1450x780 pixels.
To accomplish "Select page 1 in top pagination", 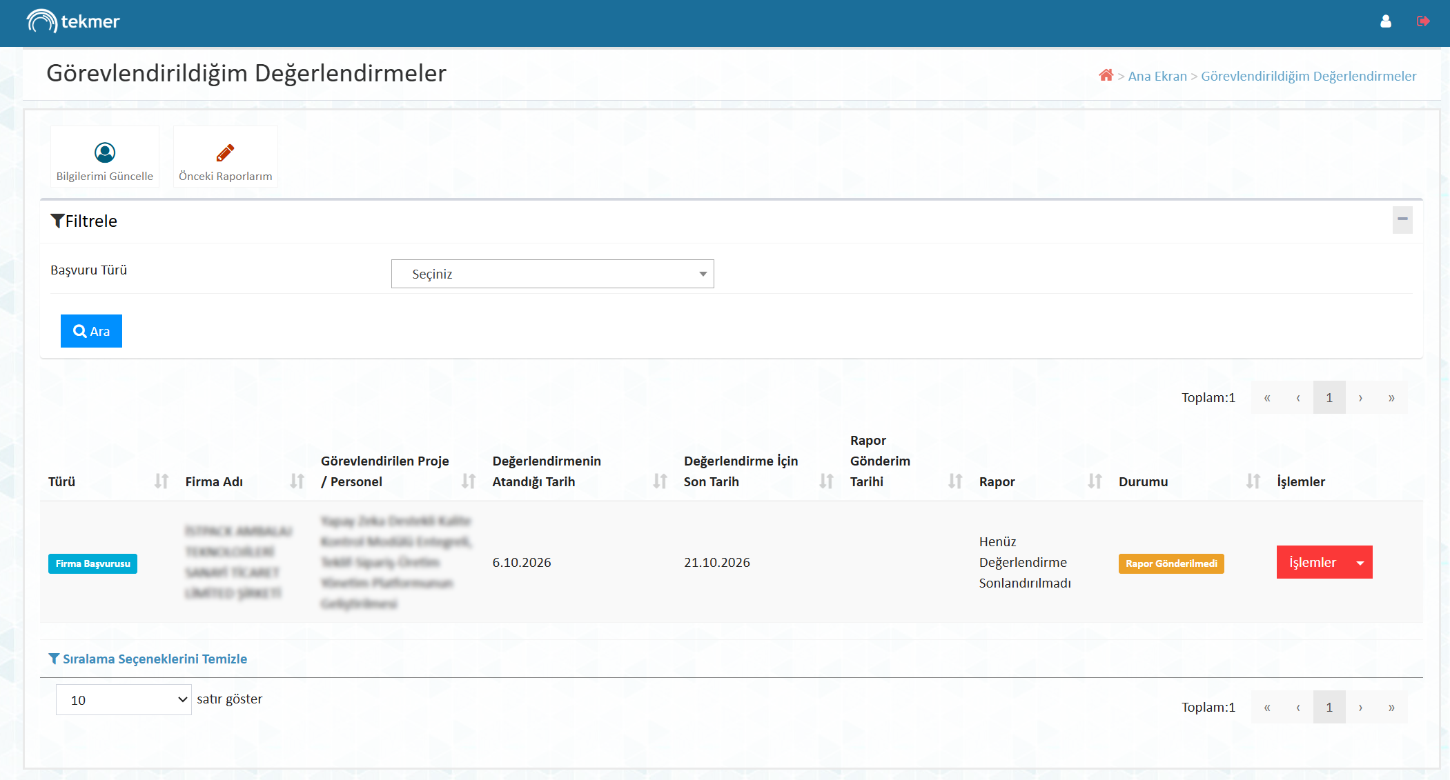I will 1329,397.
